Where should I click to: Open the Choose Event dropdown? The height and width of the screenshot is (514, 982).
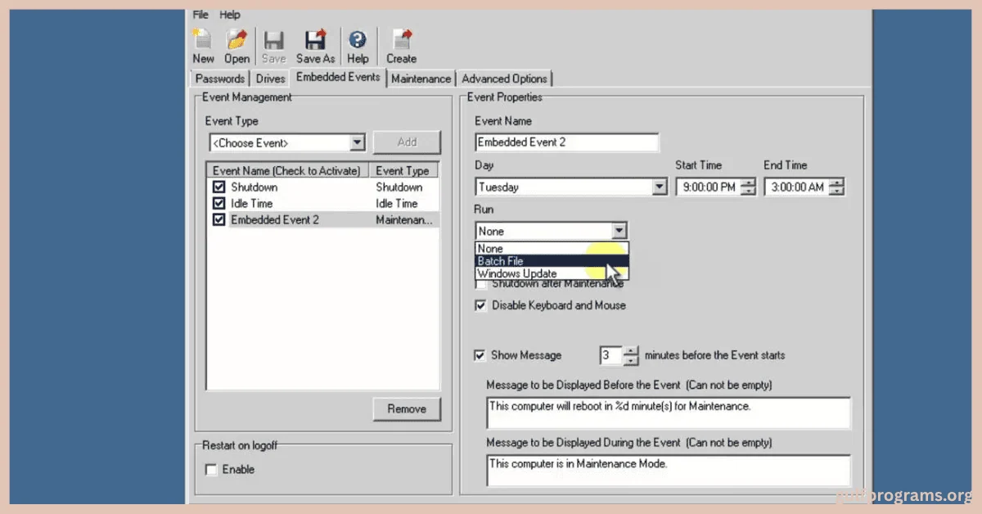pyautogui.click(x=357, y=143)
